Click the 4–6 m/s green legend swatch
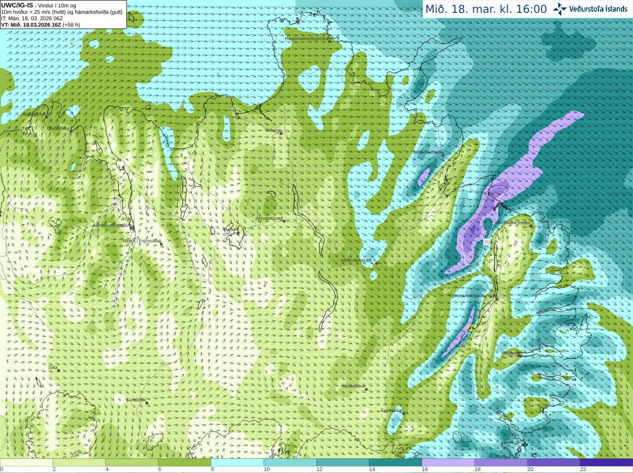 pos(132,463)
